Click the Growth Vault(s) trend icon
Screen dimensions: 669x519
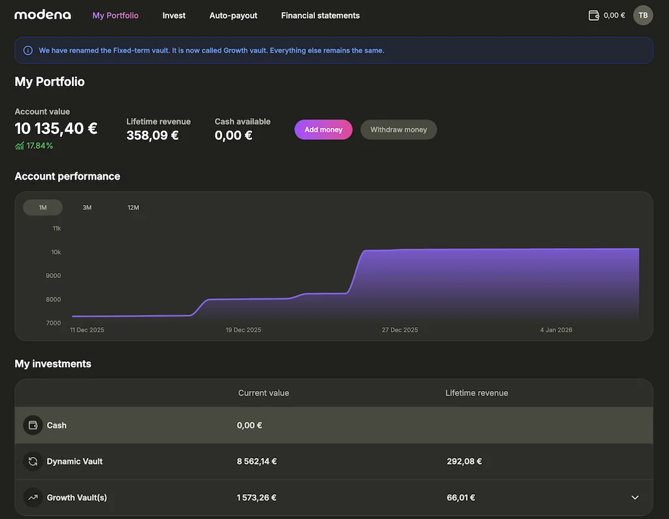coord(32,497)
